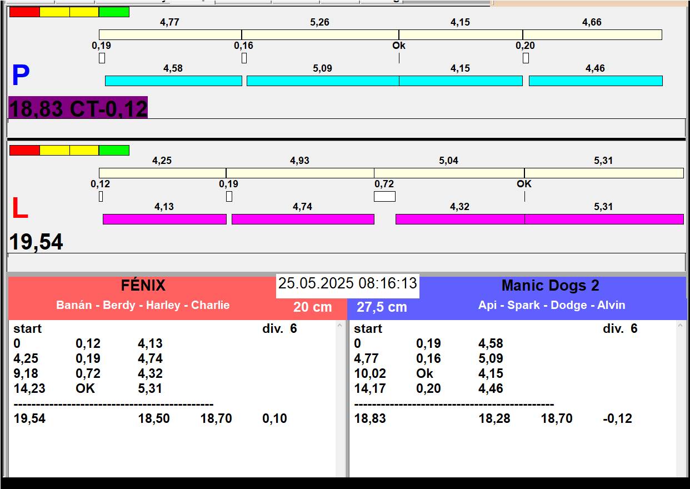Image resolution: width=690 pixels, height=489 pixels.
Task: Click the 20 cm jump height label
Action: click(312, 307)
